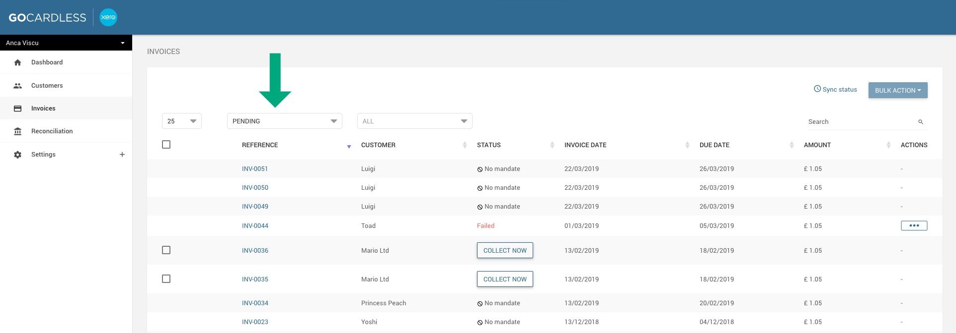Open invoice INV-0023 link
This screenshot has height=333, width=956.
point(255,322)
